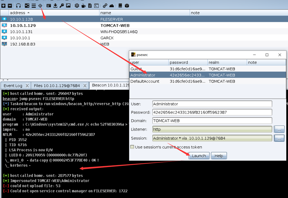
Task: Switch to session table view icon
Action: [34, 6]
